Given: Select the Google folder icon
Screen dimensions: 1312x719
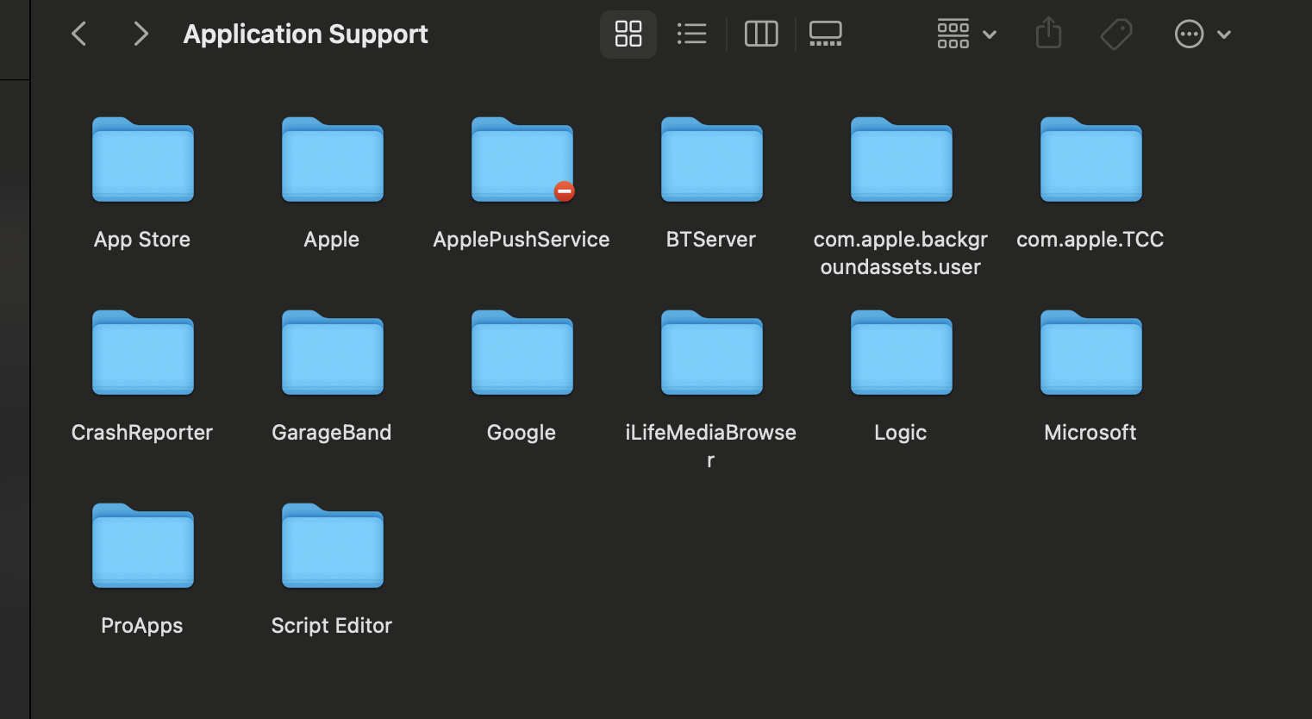Looking at the screenshot, I should pos(522,353).
